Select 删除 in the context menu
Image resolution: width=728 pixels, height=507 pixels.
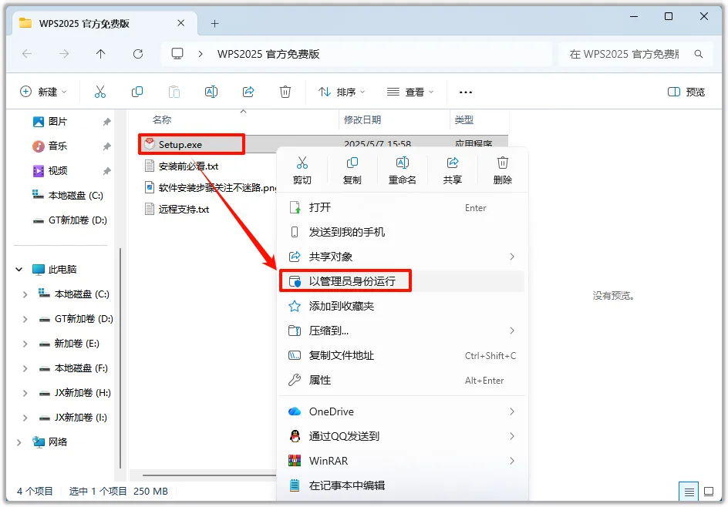coord(502,170)
